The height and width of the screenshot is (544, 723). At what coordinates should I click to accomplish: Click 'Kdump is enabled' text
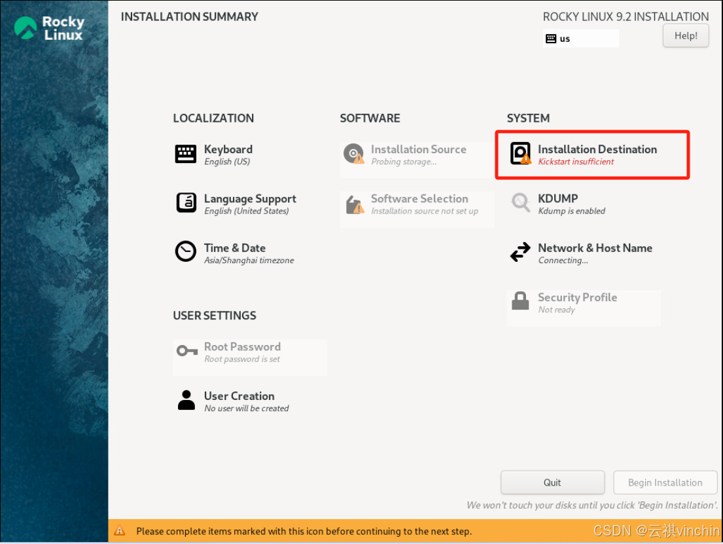click(572, 211)
